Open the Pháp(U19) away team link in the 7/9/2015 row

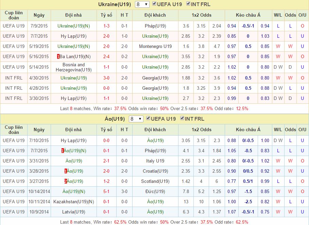(x=155, y=26)
